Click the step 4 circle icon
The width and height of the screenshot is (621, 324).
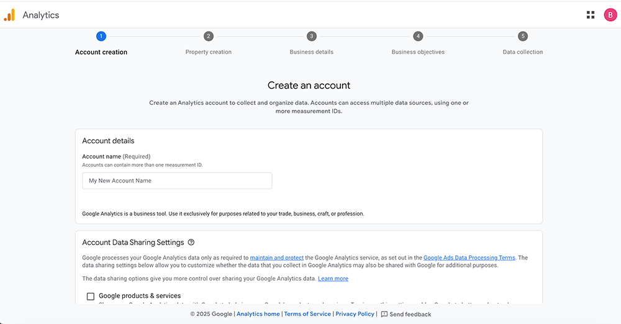coord(418,36)
